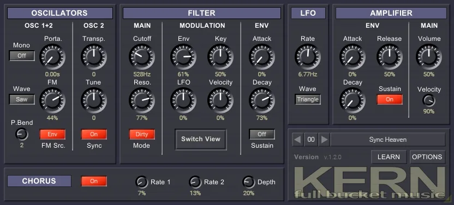Change the oscillator Wave Saw selector
The height and width of the screenshot is (205, 454).
click(x=22, y=99)
